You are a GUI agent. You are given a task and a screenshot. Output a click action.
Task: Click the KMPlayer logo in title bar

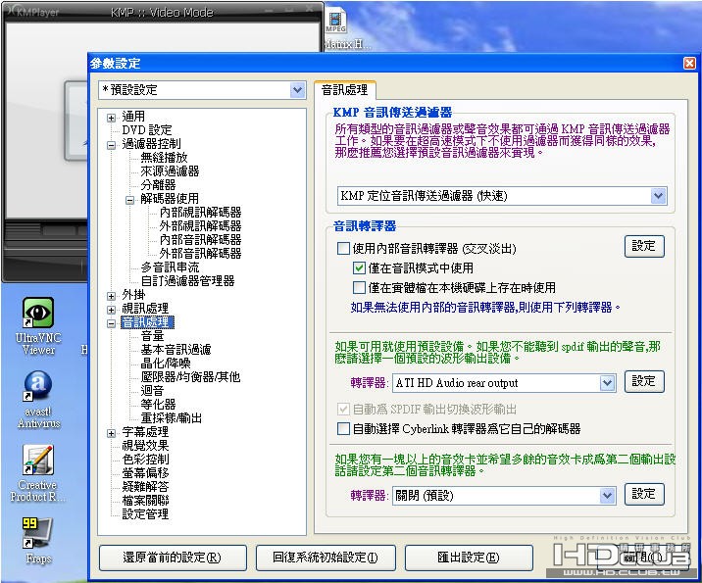point(33,12)
